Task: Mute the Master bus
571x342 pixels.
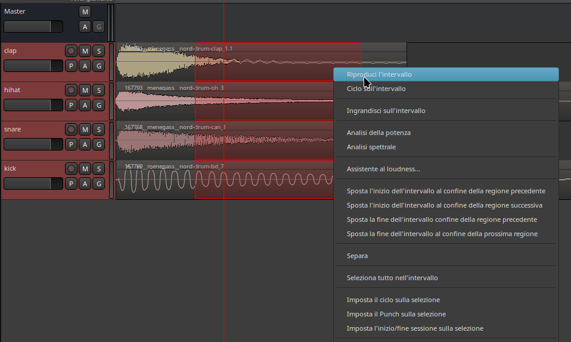Action: 85,12
